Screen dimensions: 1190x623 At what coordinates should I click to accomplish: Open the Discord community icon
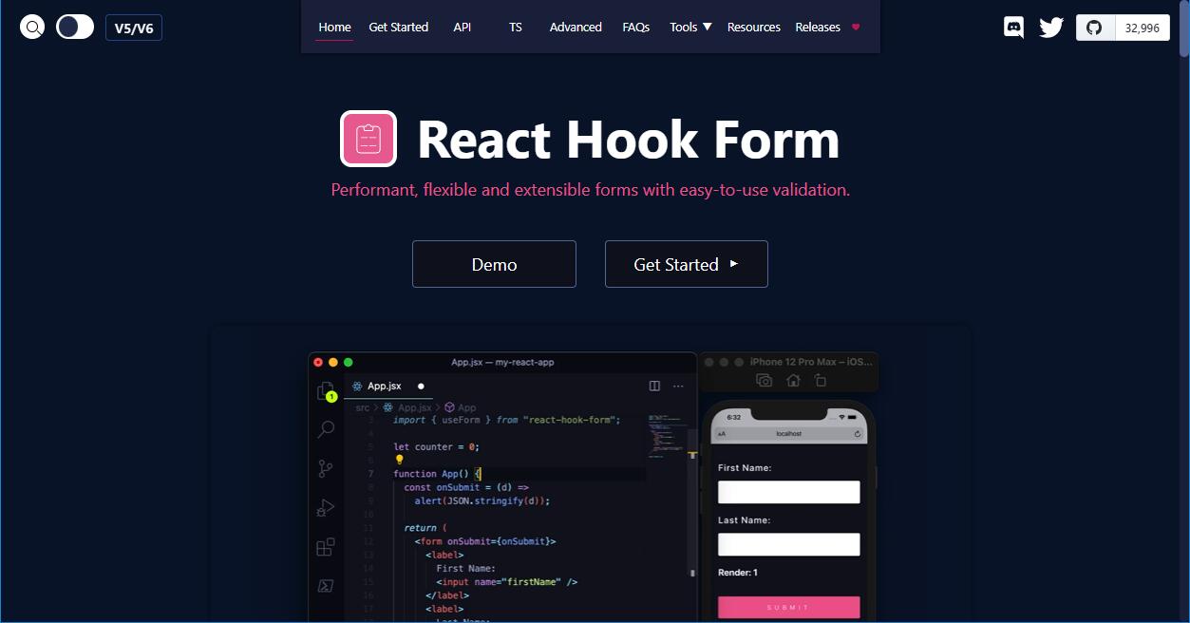click(x=1012, y=27)
